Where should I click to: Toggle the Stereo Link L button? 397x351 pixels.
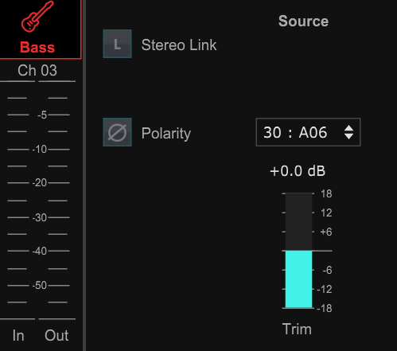point(117,44)
